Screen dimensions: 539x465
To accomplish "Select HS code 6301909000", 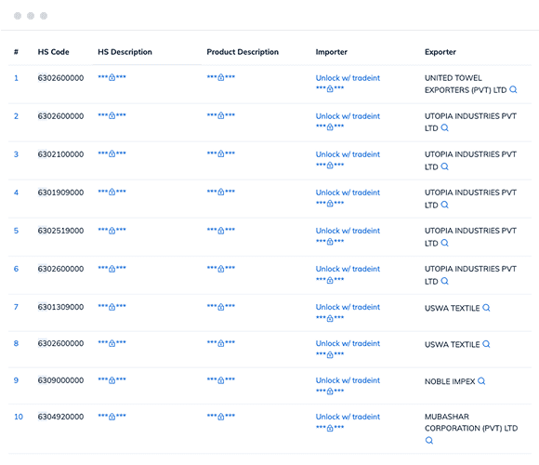I will (60, 193).
